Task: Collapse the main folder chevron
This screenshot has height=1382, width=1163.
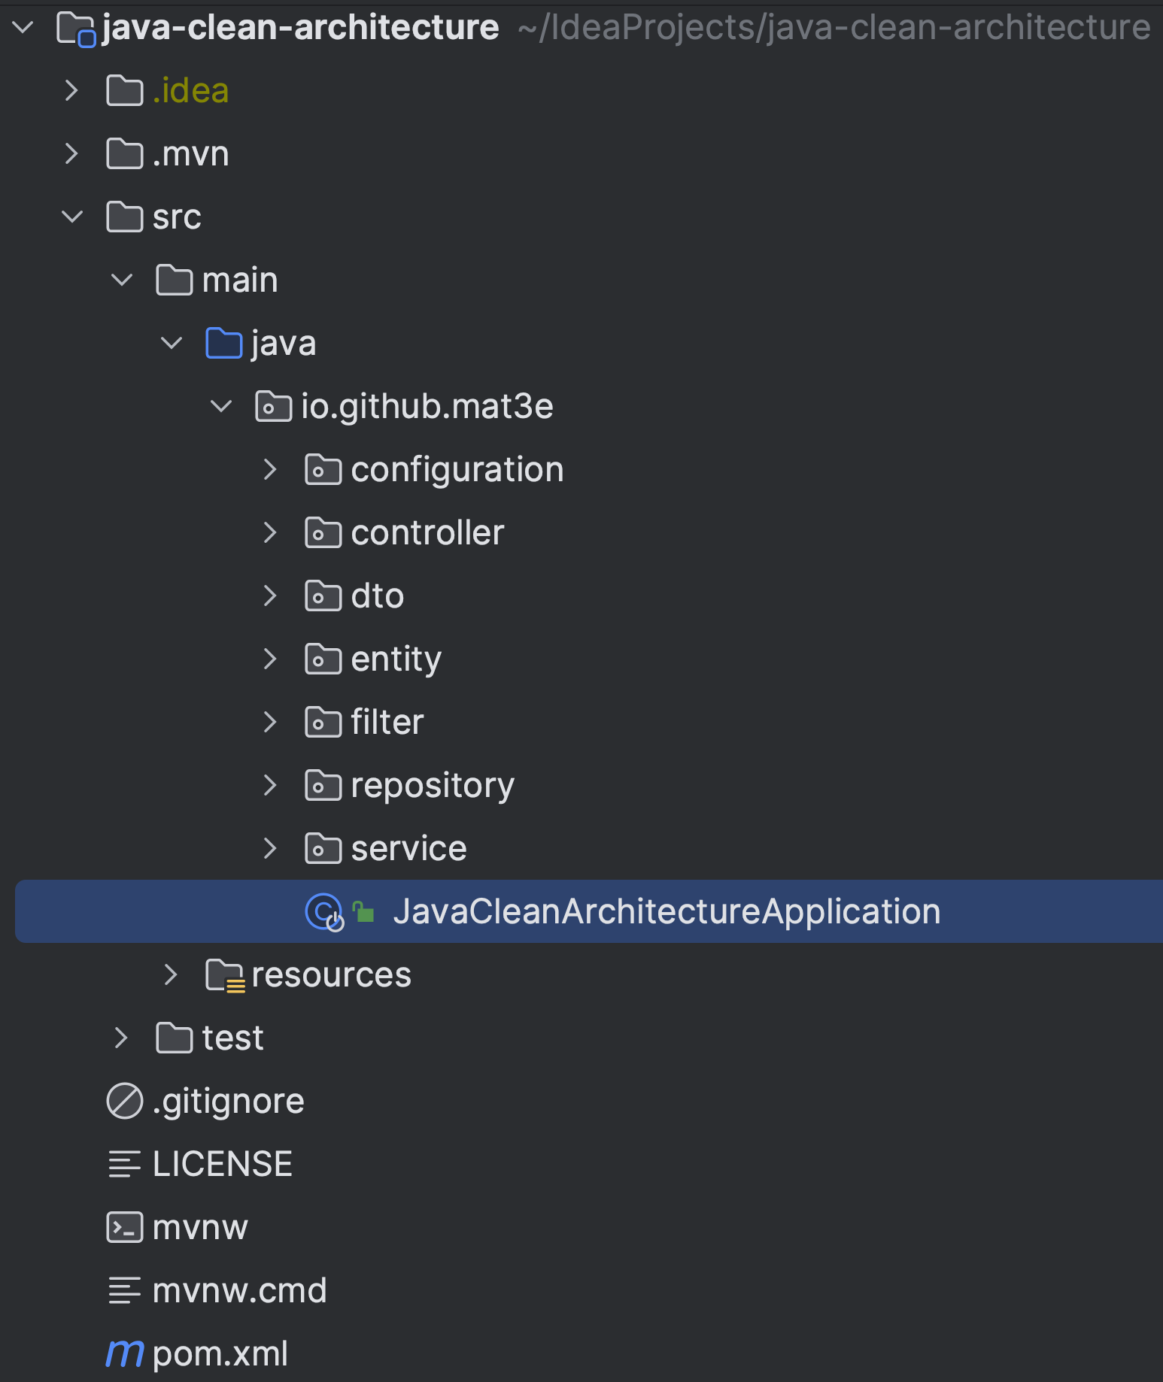Action: tap(122, 280)
